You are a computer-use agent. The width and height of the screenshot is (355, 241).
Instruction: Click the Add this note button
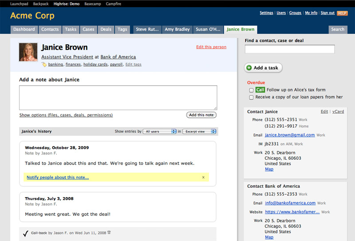pos(201,115)
